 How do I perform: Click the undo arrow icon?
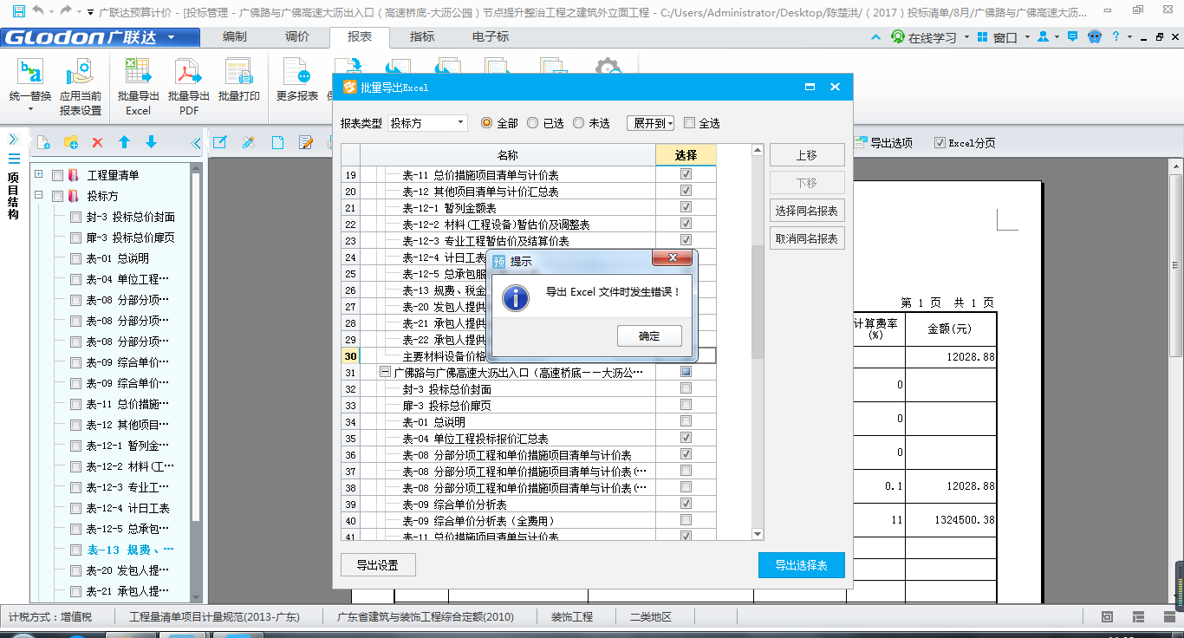[38, 11]
